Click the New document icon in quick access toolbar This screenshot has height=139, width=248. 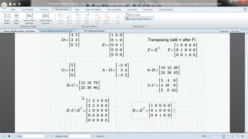[x=10, y=4]
